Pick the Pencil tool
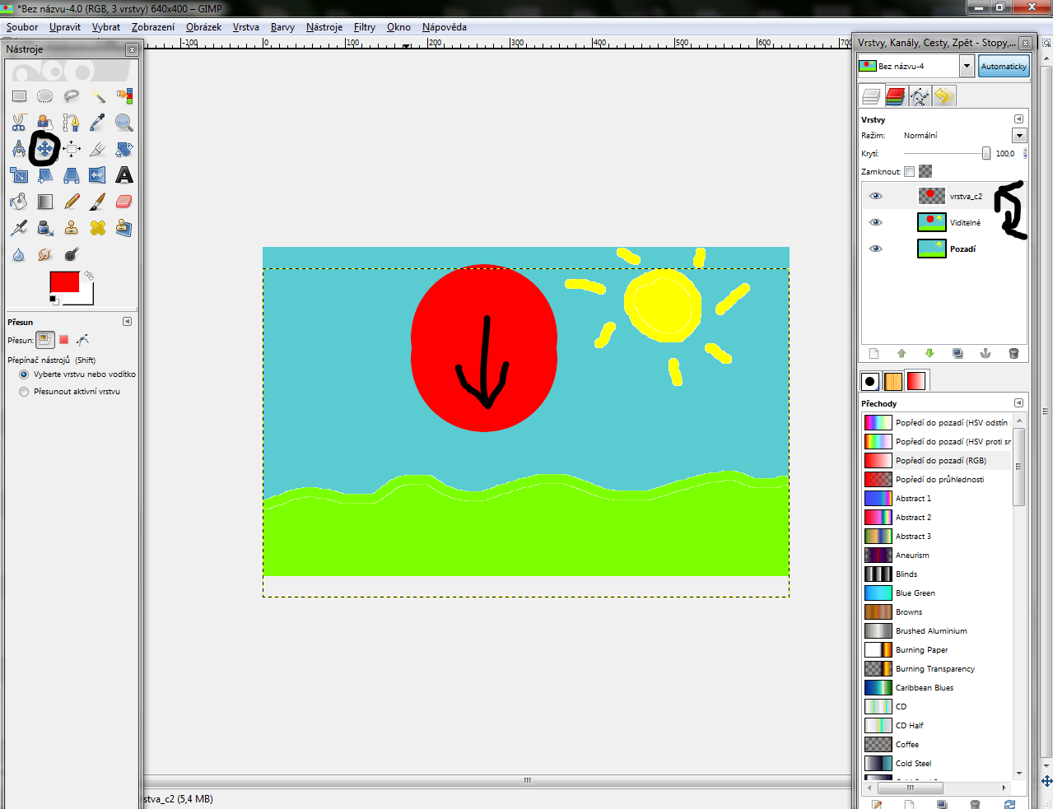 (x=72, y=202)
